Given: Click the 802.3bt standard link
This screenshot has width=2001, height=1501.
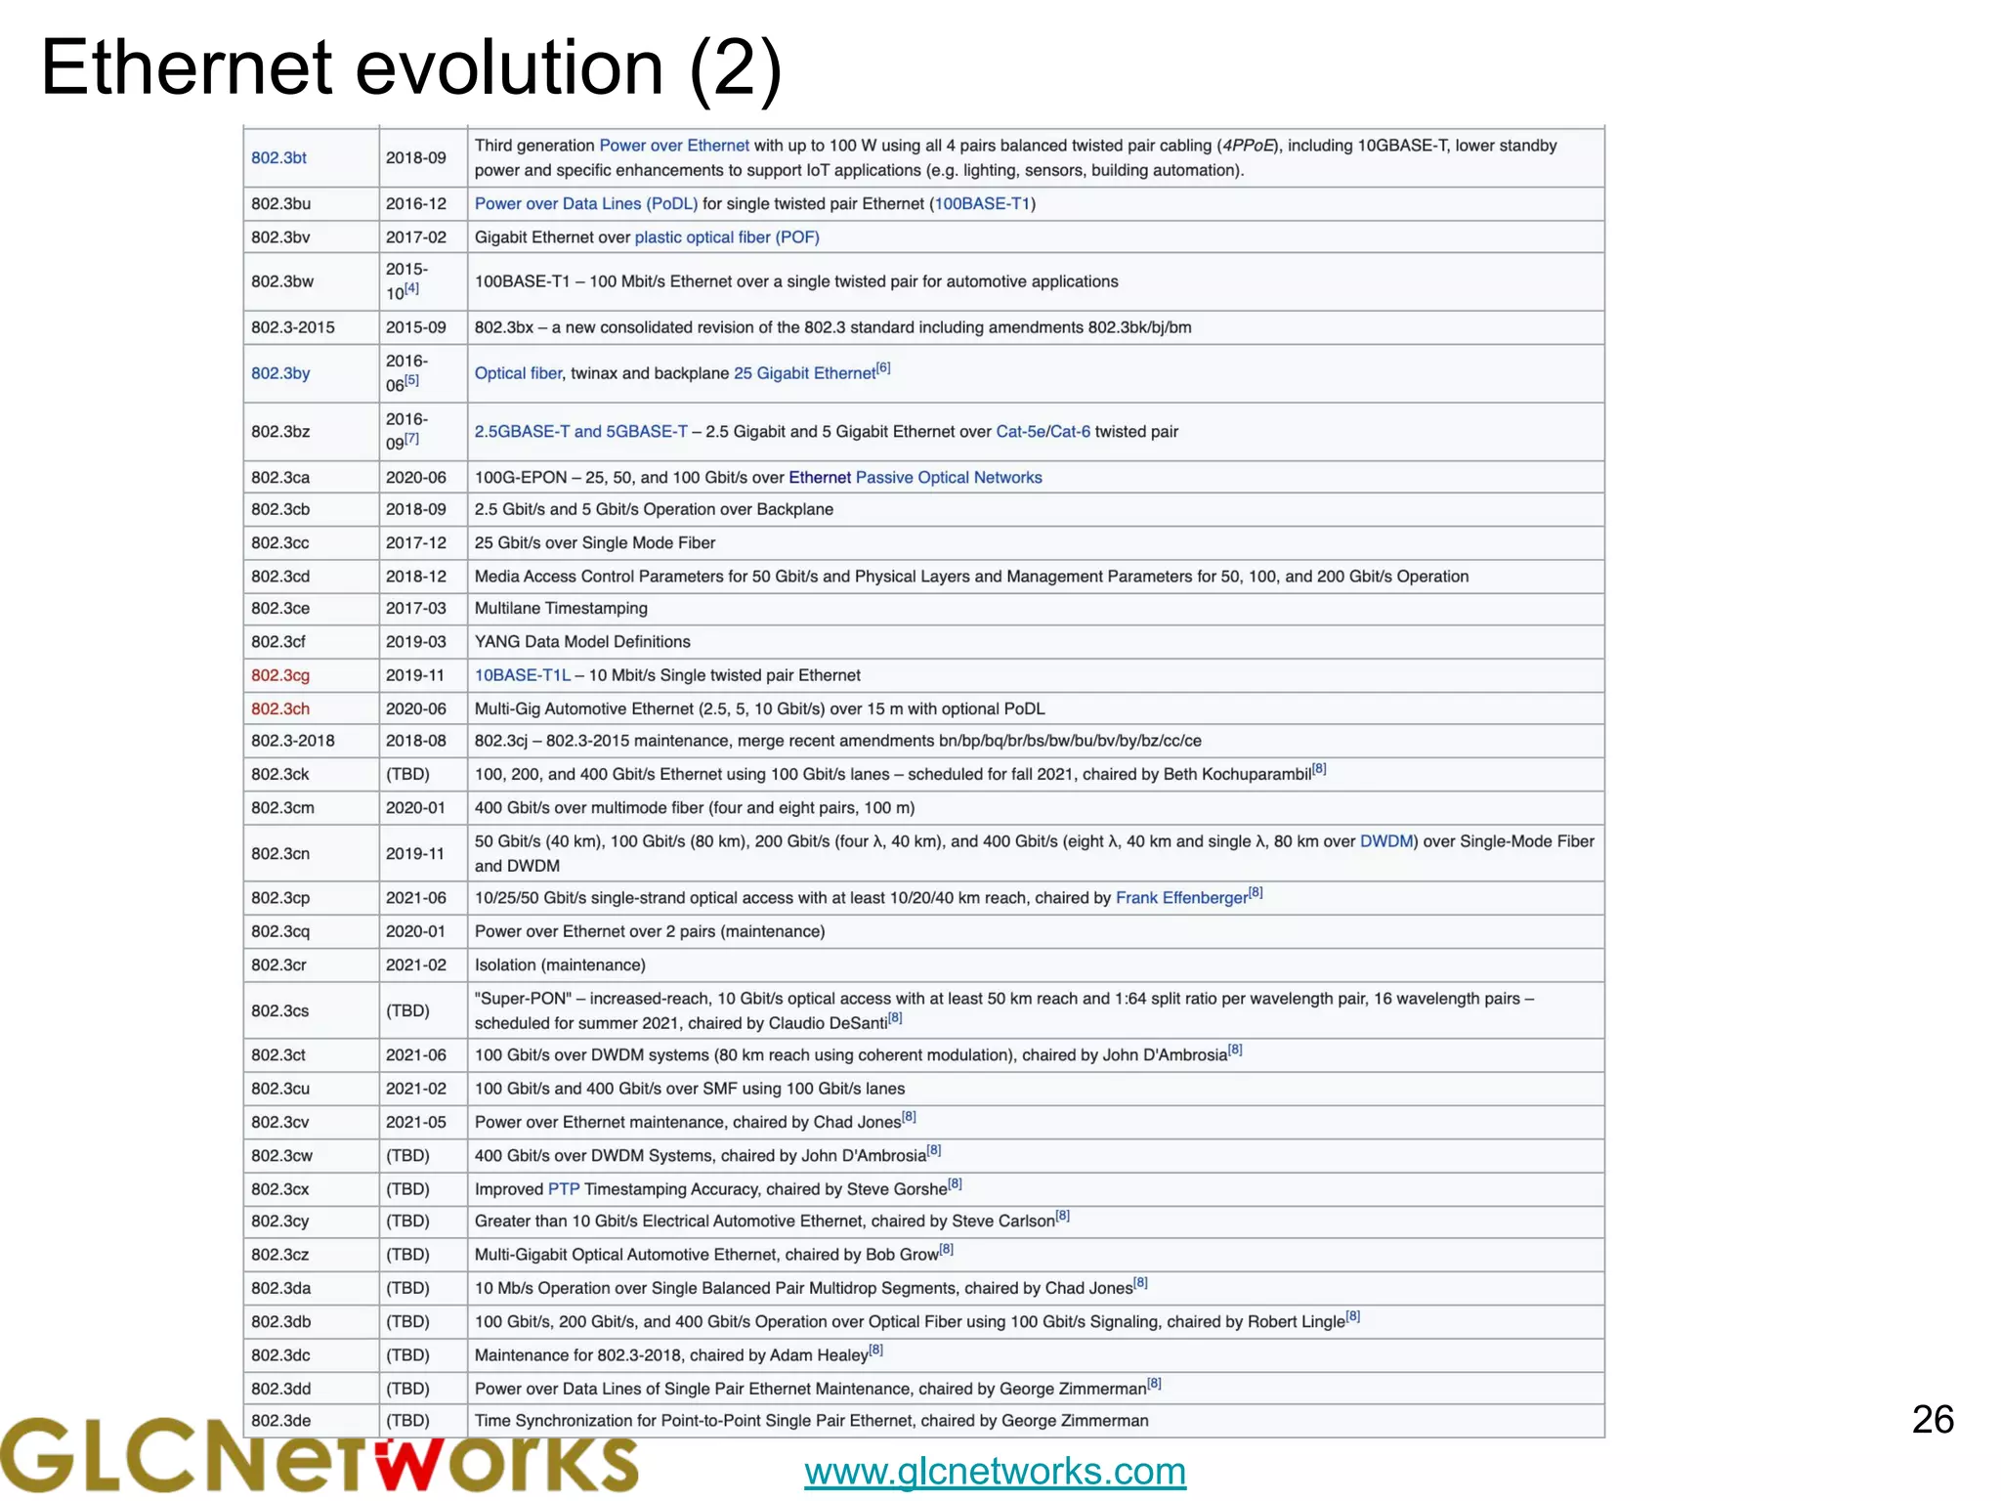Looking at the screenshot, I should coord(278,157).
